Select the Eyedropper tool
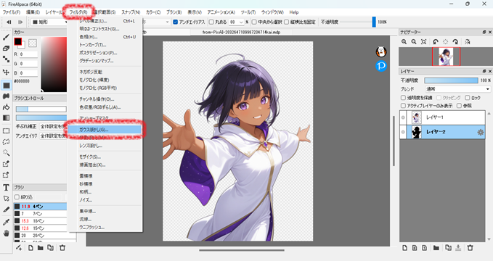493x261 pixels. pos(6,222)
